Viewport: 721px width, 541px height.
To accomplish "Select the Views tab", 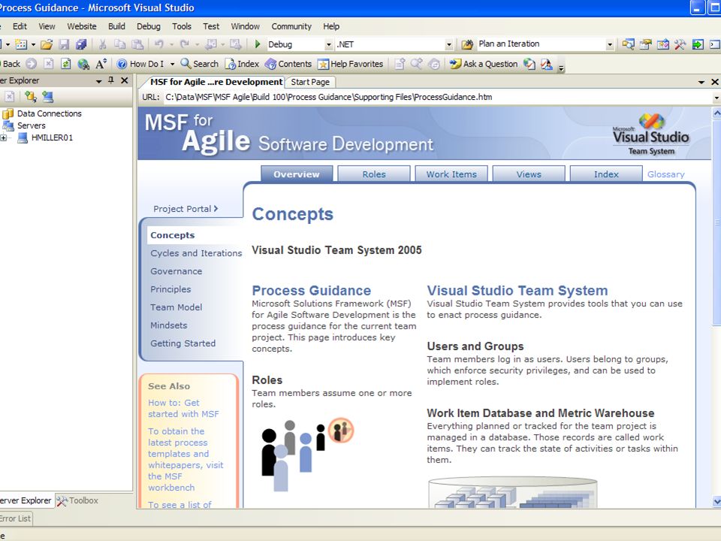I will tap(529, 174).
